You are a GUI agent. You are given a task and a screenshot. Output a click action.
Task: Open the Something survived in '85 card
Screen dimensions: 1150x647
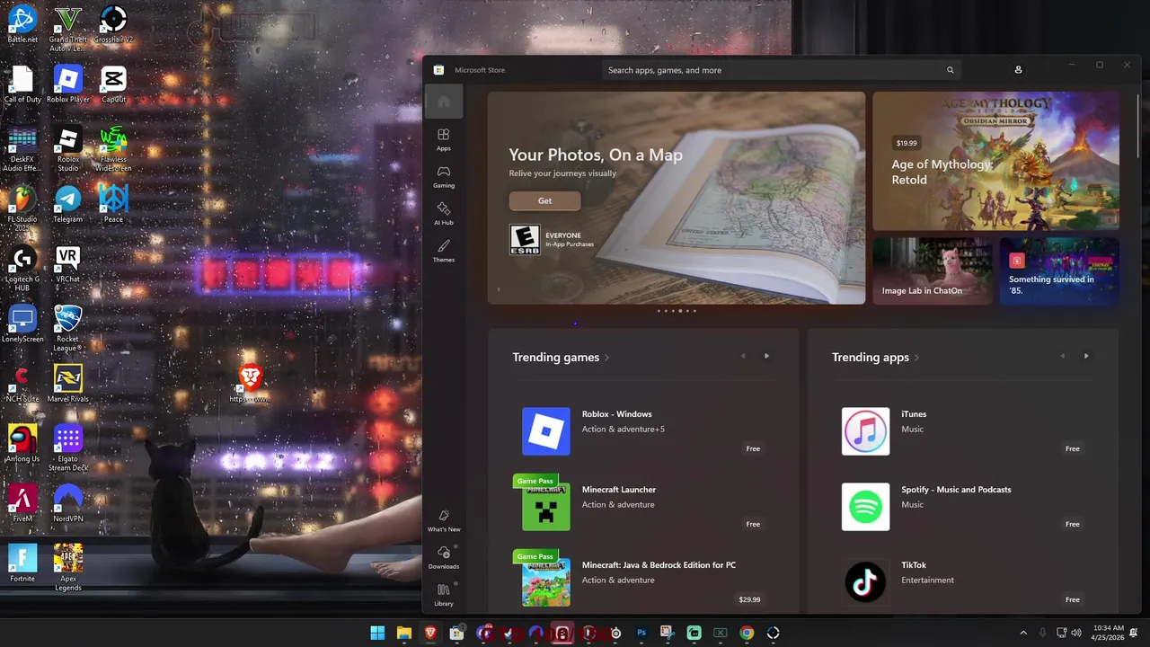coord(1059,270)
